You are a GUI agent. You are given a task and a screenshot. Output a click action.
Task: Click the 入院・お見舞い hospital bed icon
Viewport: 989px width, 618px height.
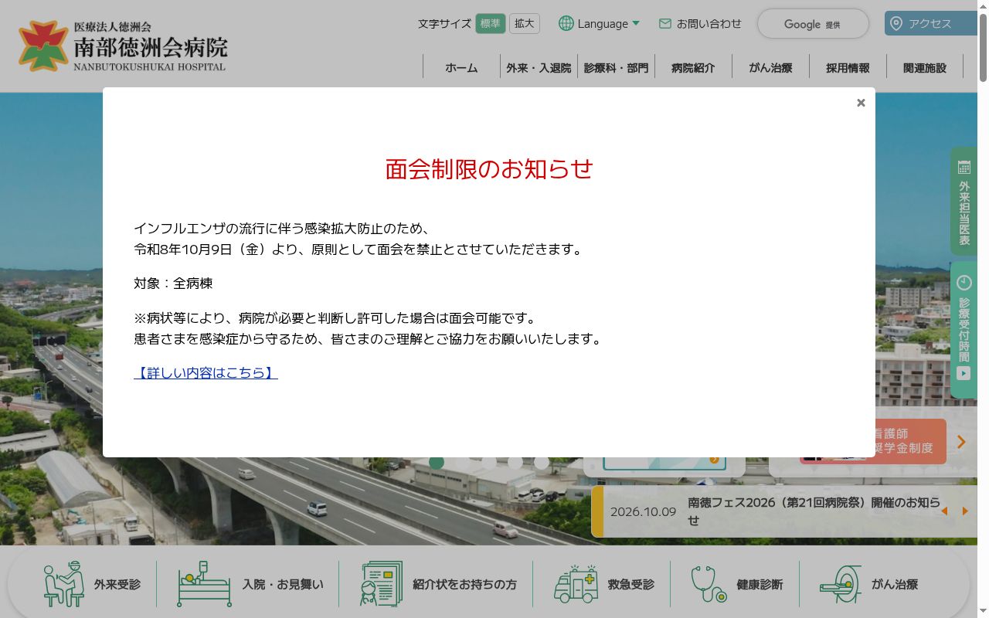204,584
